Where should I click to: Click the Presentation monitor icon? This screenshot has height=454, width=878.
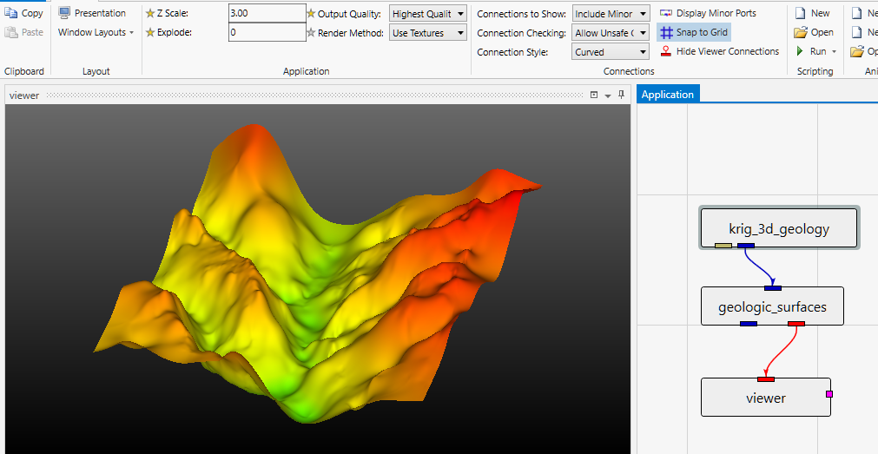(x=64, y=13)
